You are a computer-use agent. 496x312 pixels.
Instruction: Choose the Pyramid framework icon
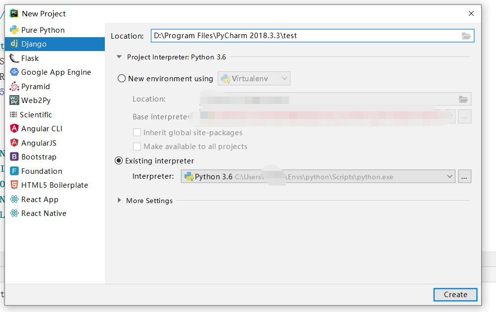click(x=13, y=86)
